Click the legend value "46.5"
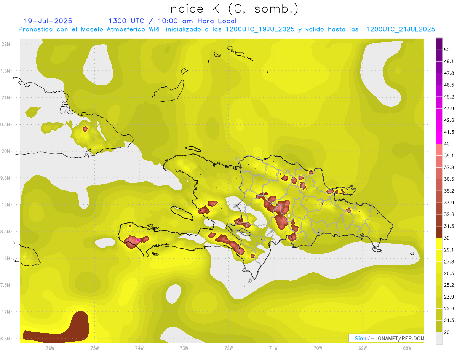 click(x=449, y=85)
